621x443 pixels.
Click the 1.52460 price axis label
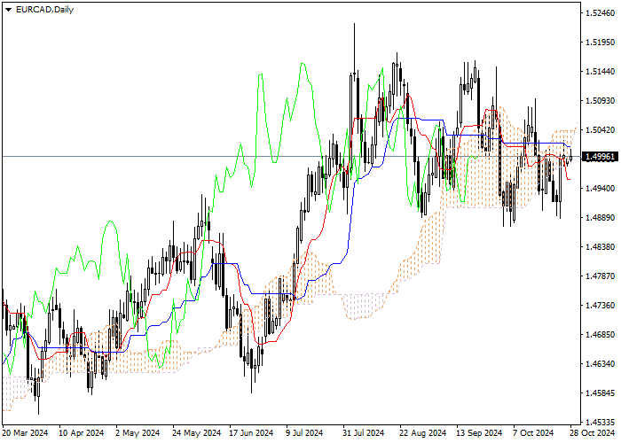[601, 13]
